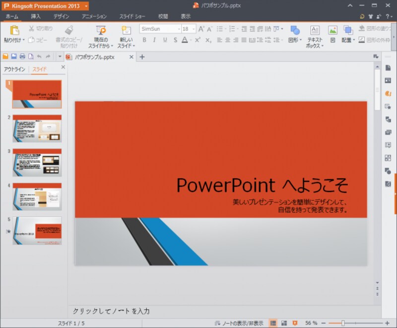This screenshot has height=328, width=397.
Task: Toggle bold formatting
Action: (x=144, y=39)
